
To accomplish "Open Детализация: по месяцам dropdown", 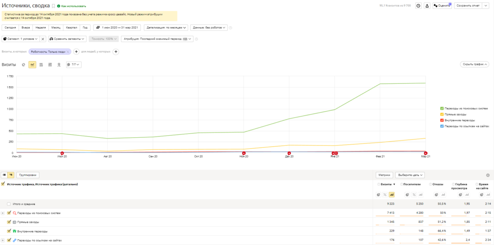I will 166,27.
